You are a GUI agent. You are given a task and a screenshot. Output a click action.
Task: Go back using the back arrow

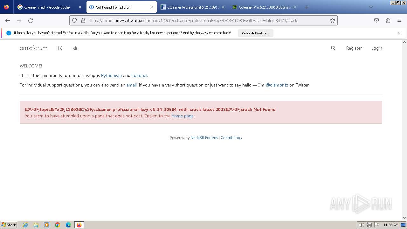[x=8, y=20]
